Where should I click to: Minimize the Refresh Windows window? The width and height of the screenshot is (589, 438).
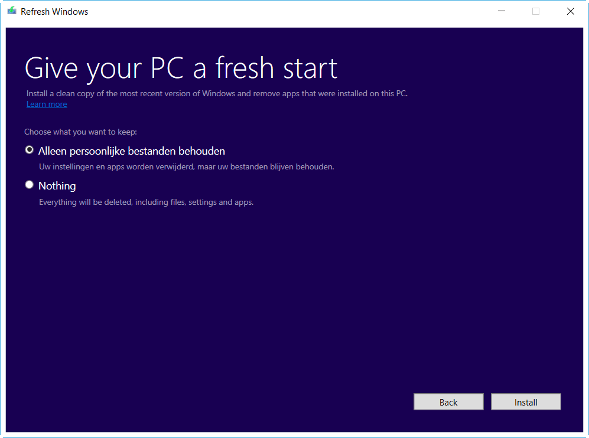[502, 11]
